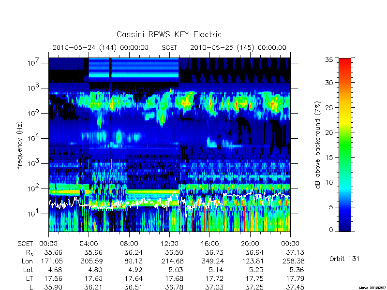Click the 10^4 frequency axis label
This screenshot has height=290, width=387.
pyautogui.click(x=32, y=138)
